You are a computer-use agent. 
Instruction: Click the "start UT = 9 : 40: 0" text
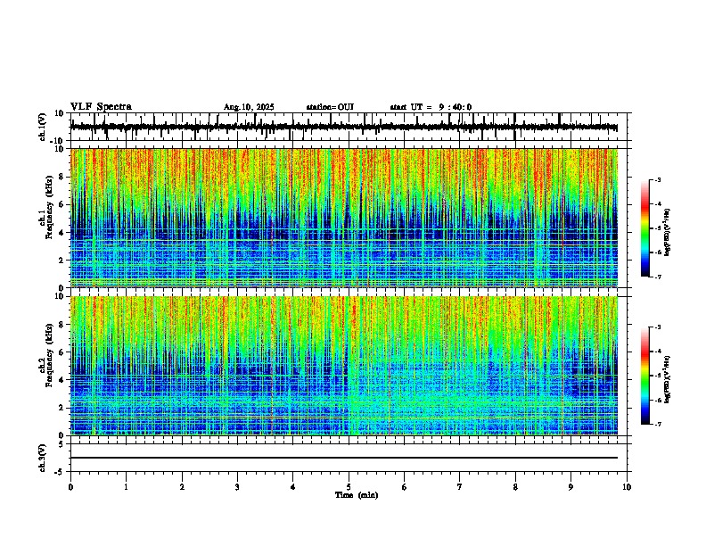pyautogui.click(x=431, y=107)
